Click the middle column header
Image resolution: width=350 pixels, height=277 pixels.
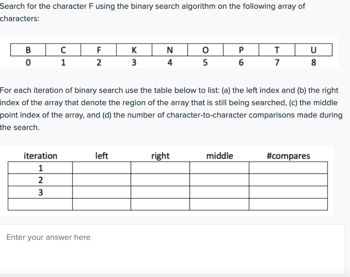tap(219, 156)
